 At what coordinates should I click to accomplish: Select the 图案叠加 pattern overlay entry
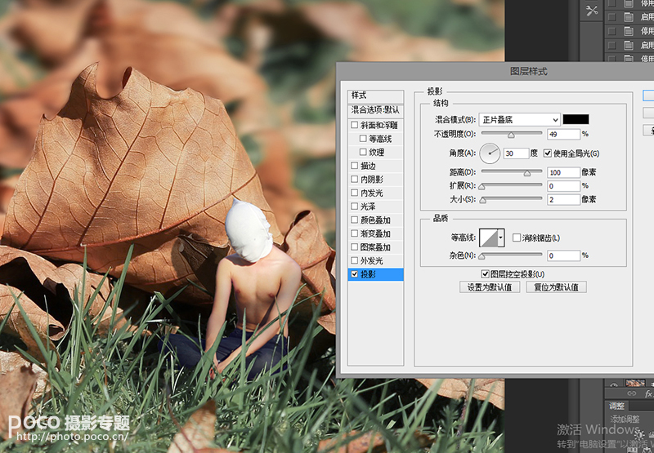[x=375, y=246]
